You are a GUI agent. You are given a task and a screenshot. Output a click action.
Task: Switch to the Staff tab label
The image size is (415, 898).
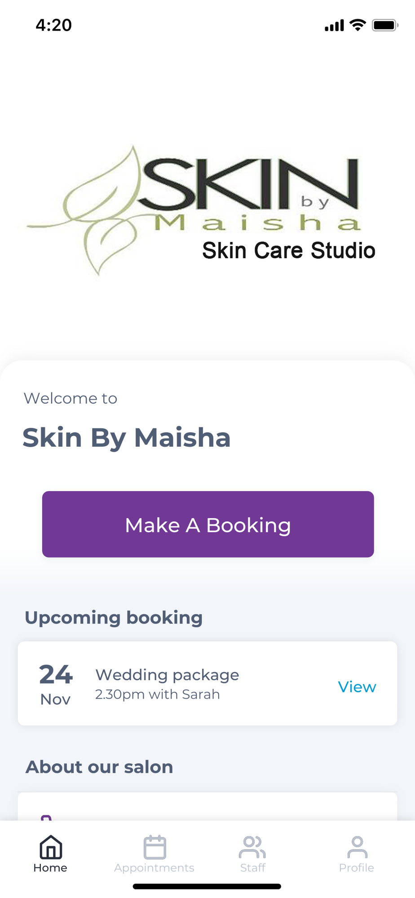(252, 867)
